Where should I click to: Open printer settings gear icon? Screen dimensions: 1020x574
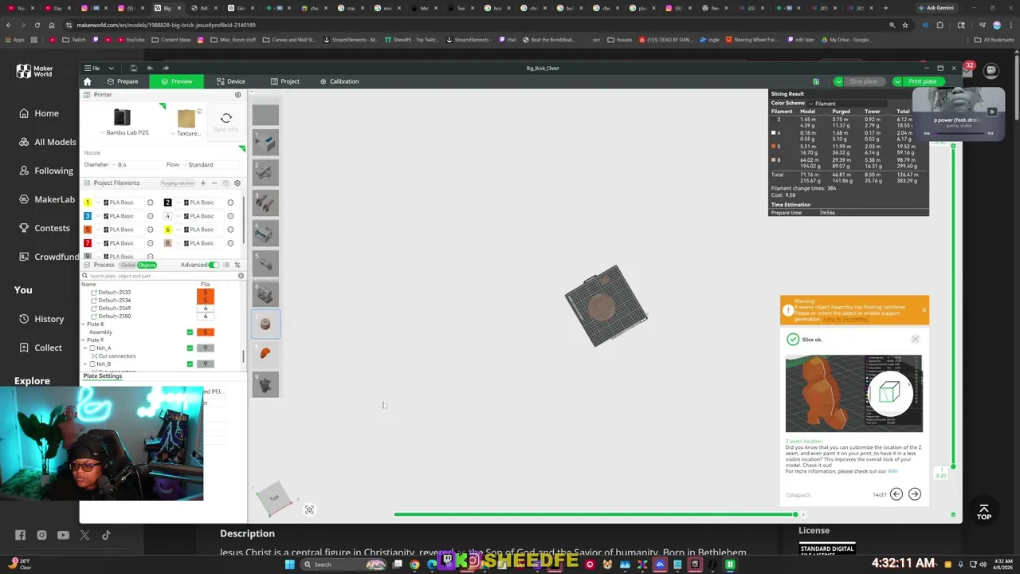coord(237,95)
